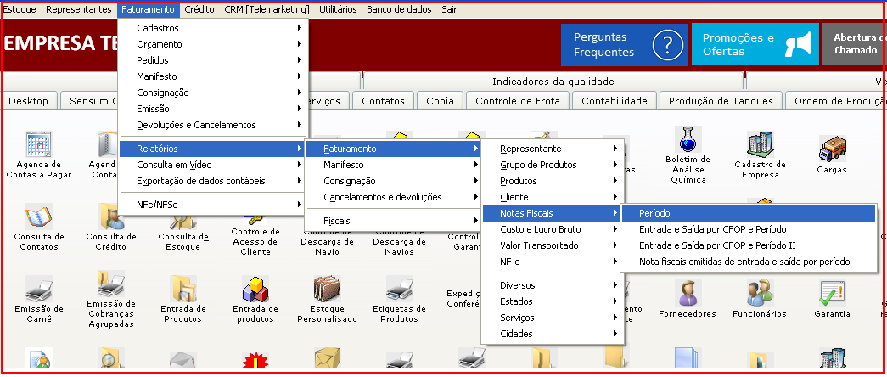Click the Abertura de Chamado button
This screenshot has width=887, height=377.
pos(854,45)
